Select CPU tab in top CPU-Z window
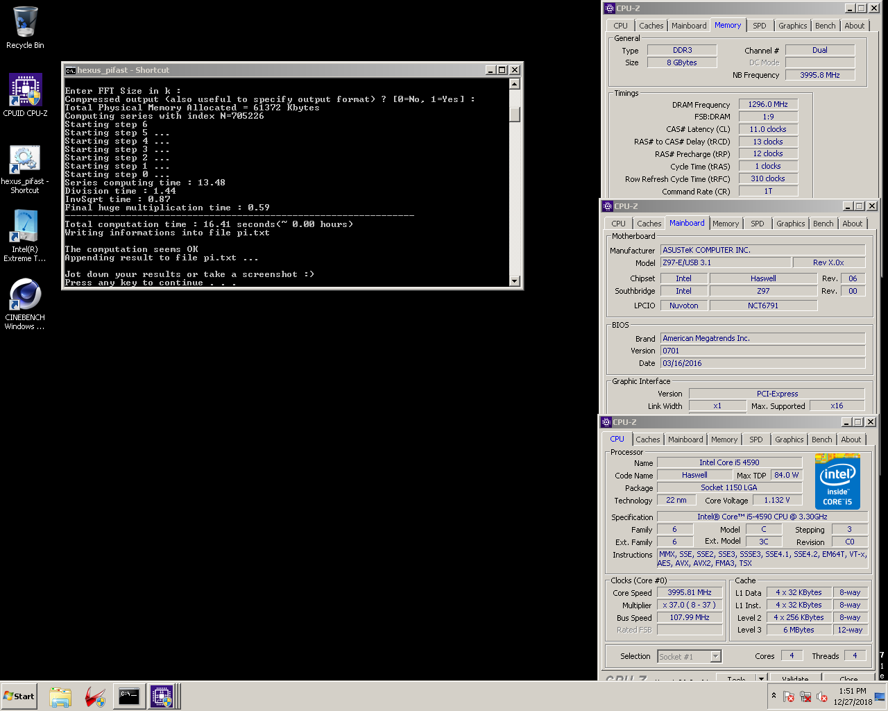Image resolution: width=888 pixels, height=711 pixels. click(x=620, y=26)
